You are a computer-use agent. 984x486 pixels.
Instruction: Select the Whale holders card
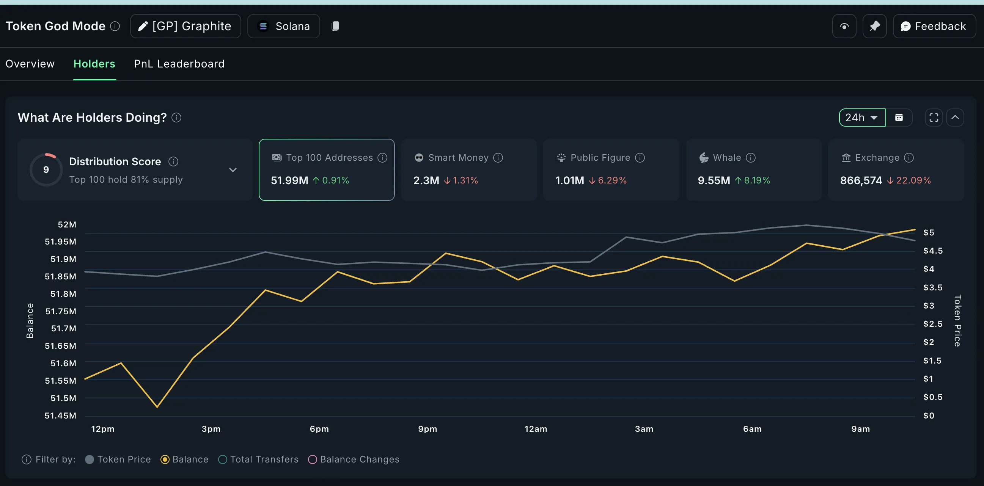(753, 169)
